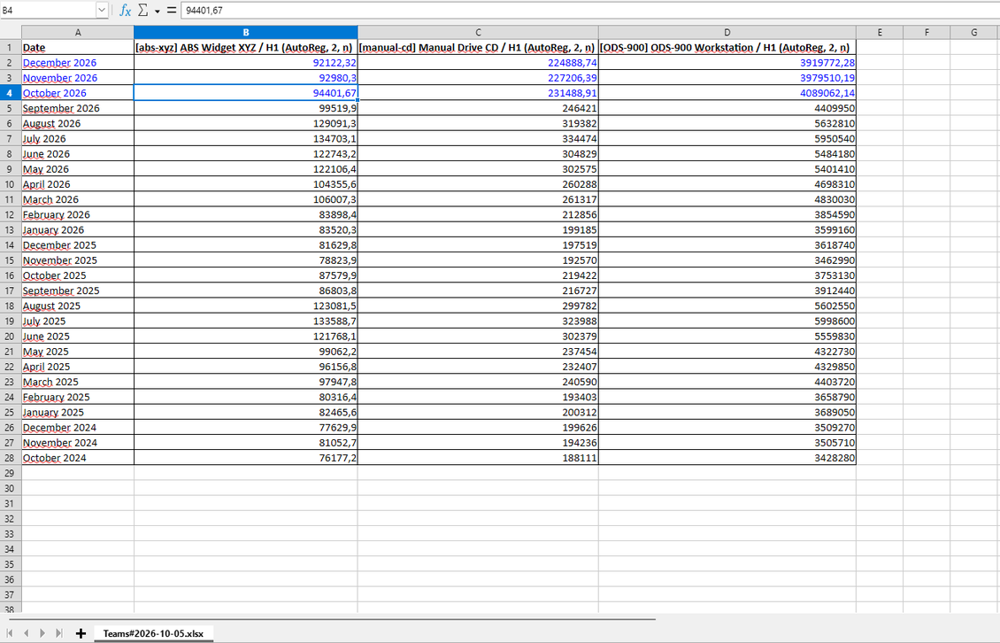Click the formula input line showing 94401,67
Screen dimensions: 1000x643
click(590, 11)
